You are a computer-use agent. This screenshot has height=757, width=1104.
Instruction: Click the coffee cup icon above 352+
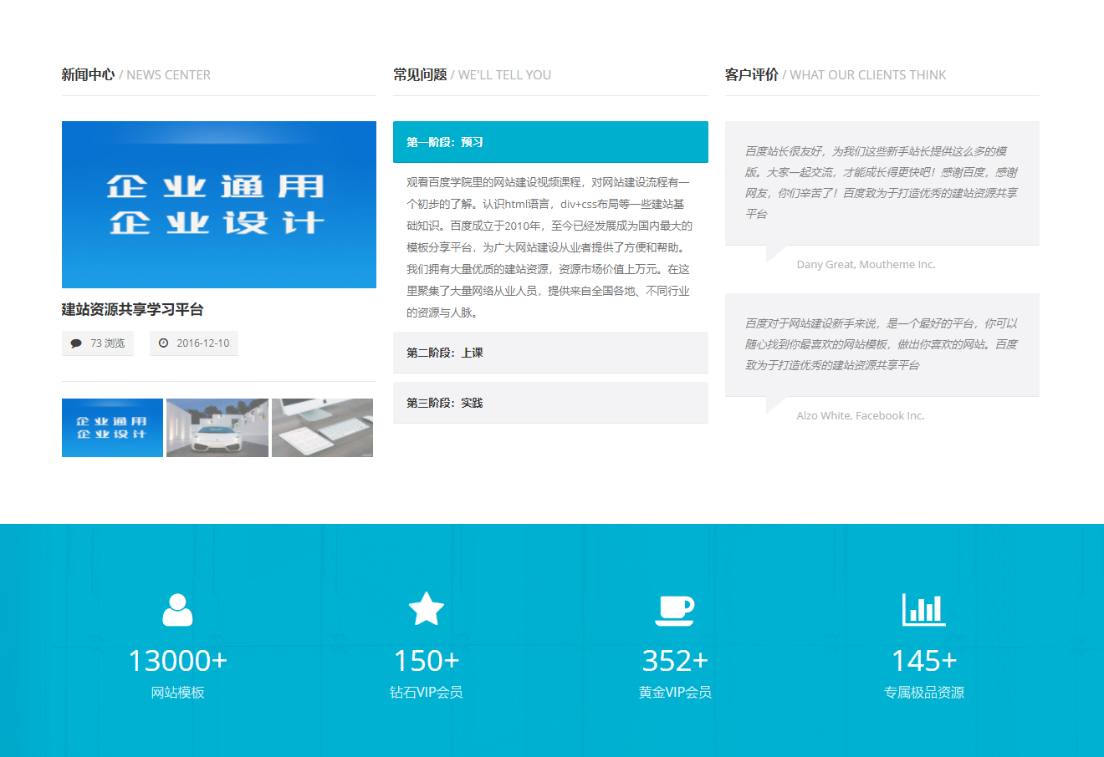point(674,610)
